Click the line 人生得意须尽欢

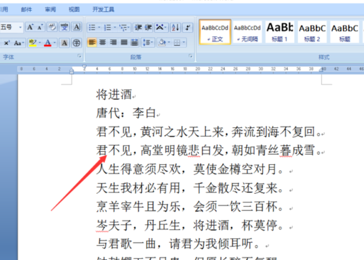(190, 169)
